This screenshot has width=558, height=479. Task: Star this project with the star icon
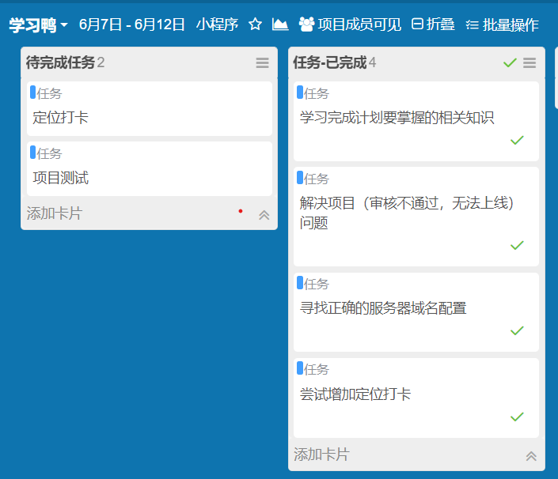point(255,25)
